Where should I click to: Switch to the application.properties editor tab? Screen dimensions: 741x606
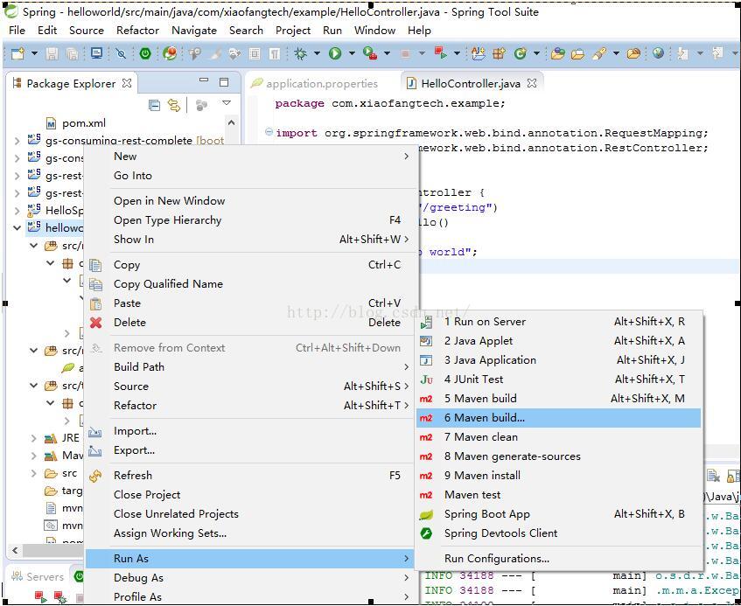(322, 84)
